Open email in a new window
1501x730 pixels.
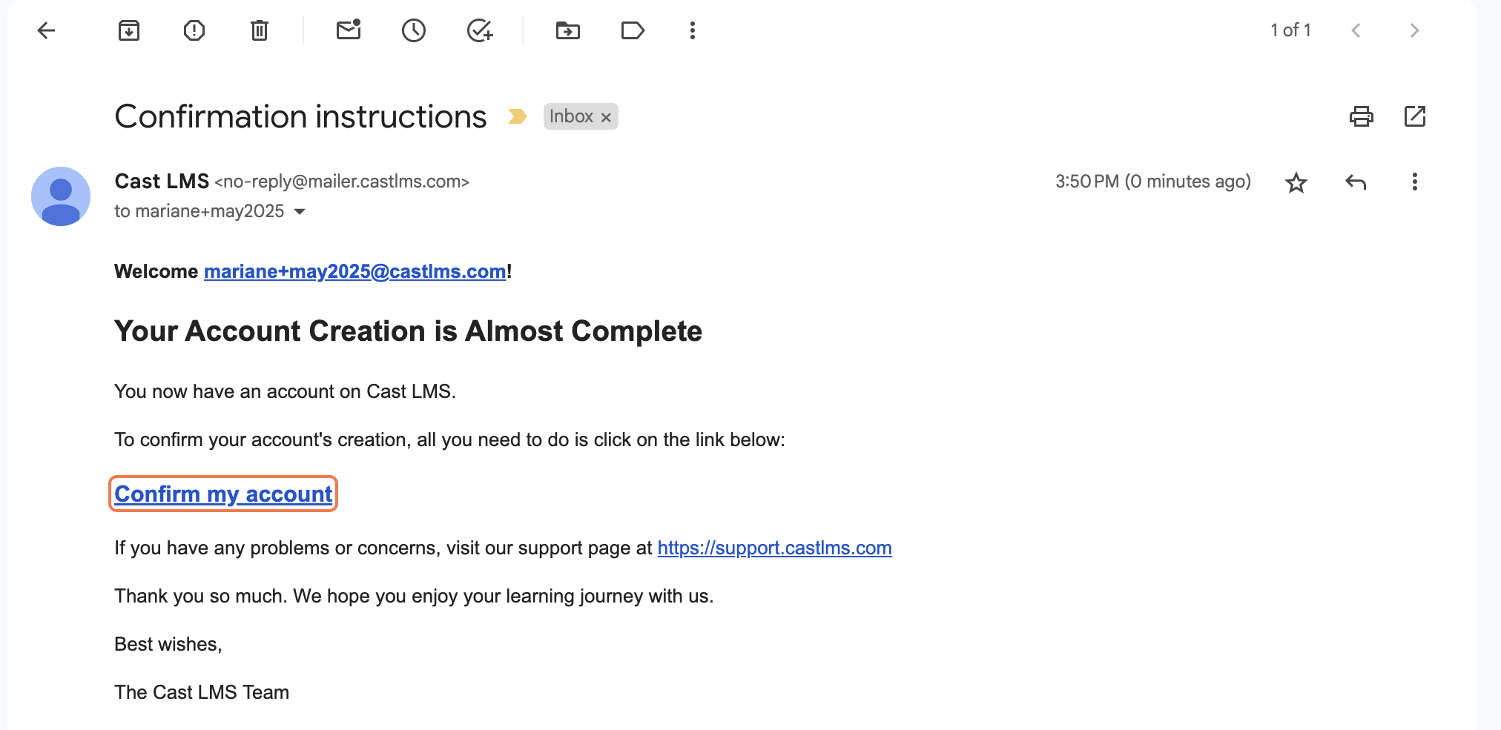(x=1415, y=116)
